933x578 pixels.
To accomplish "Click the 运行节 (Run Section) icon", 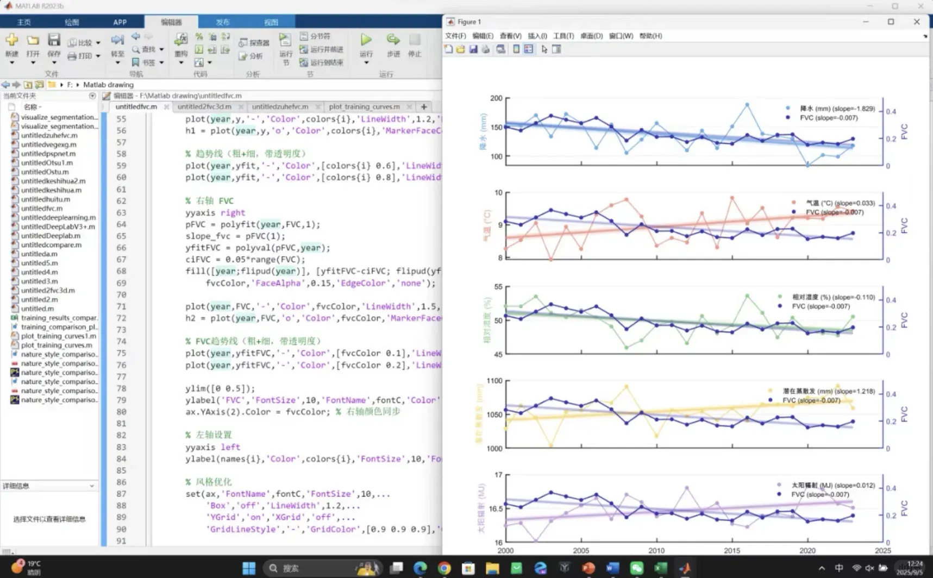I will tap(285, 40).
